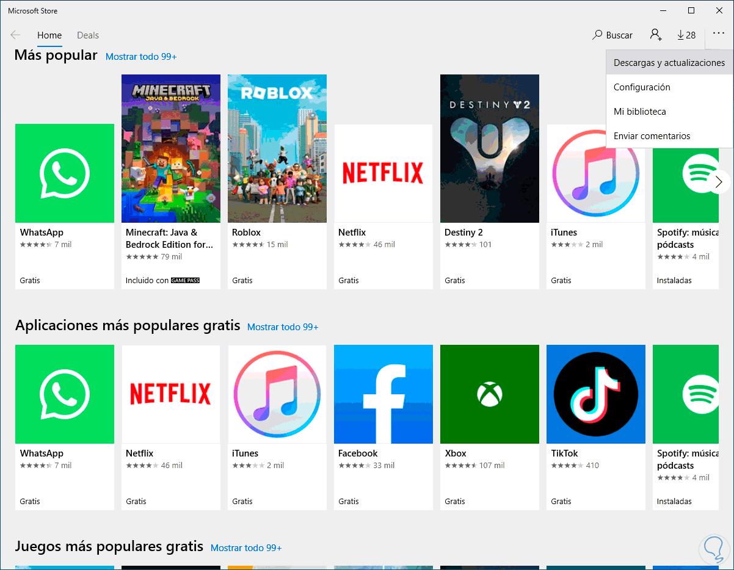
Task: Click Minecraft: Java & Bedrock Edition title
Action: [x=169, y=239]
